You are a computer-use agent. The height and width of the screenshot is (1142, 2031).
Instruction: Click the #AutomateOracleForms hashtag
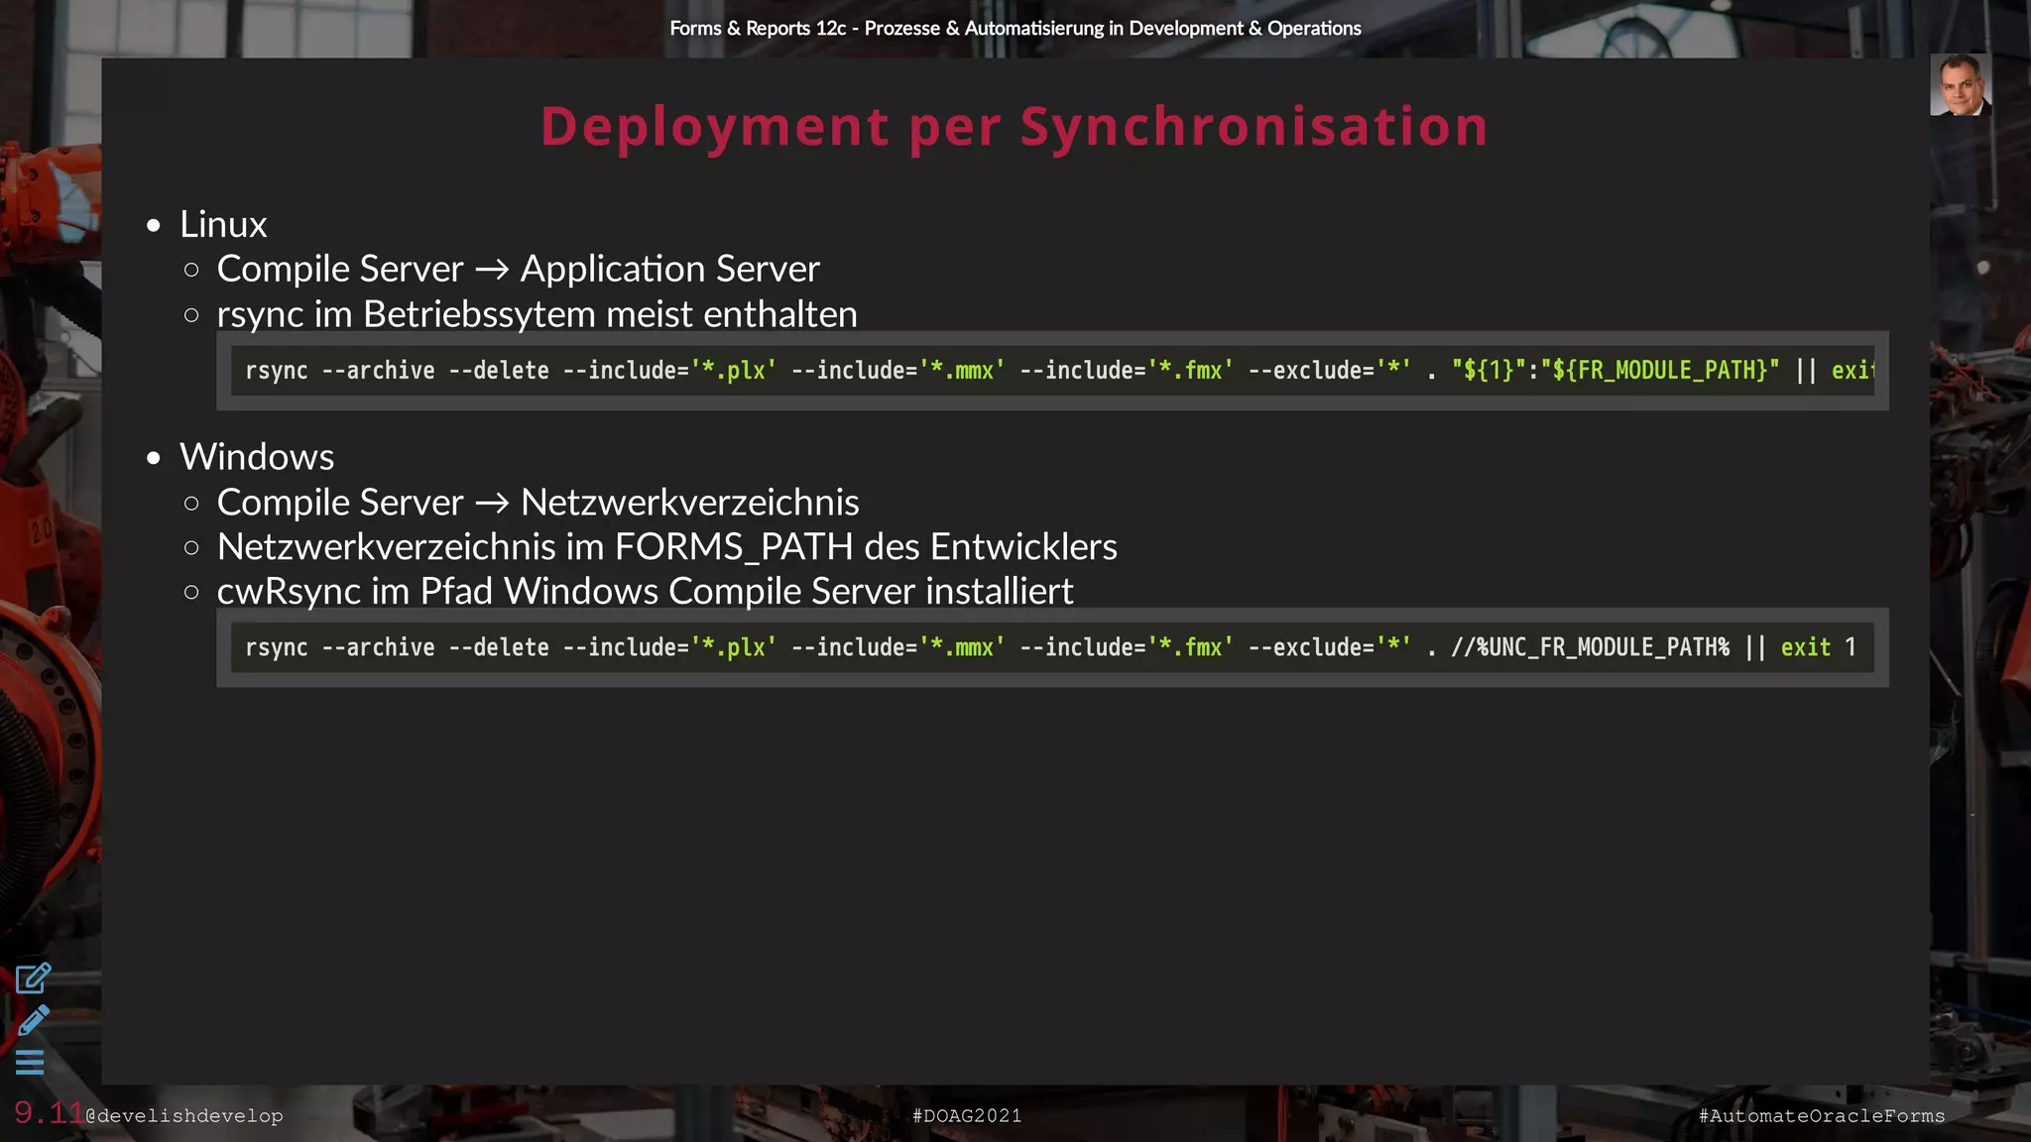(1822, 1116)
